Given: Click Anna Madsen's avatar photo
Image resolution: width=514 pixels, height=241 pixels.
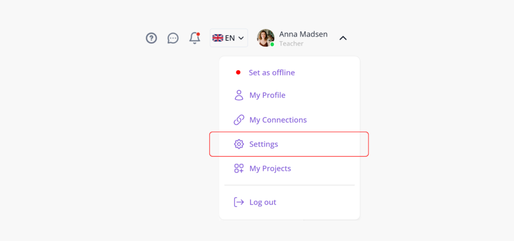Looking at the screenshot, I should 266,38.
